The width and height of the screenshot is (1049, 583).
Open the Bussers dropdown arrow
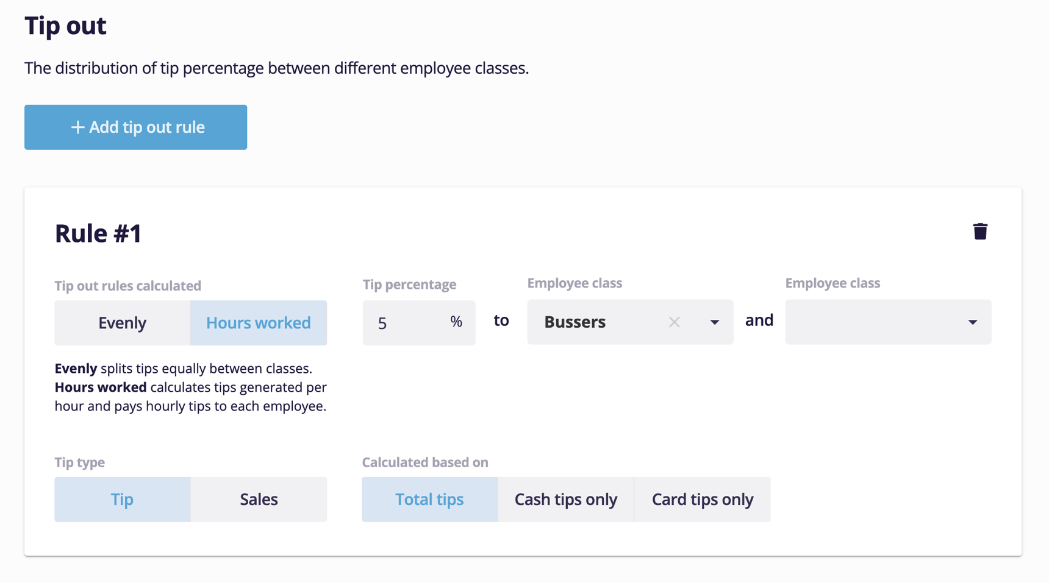pos(714,322)
